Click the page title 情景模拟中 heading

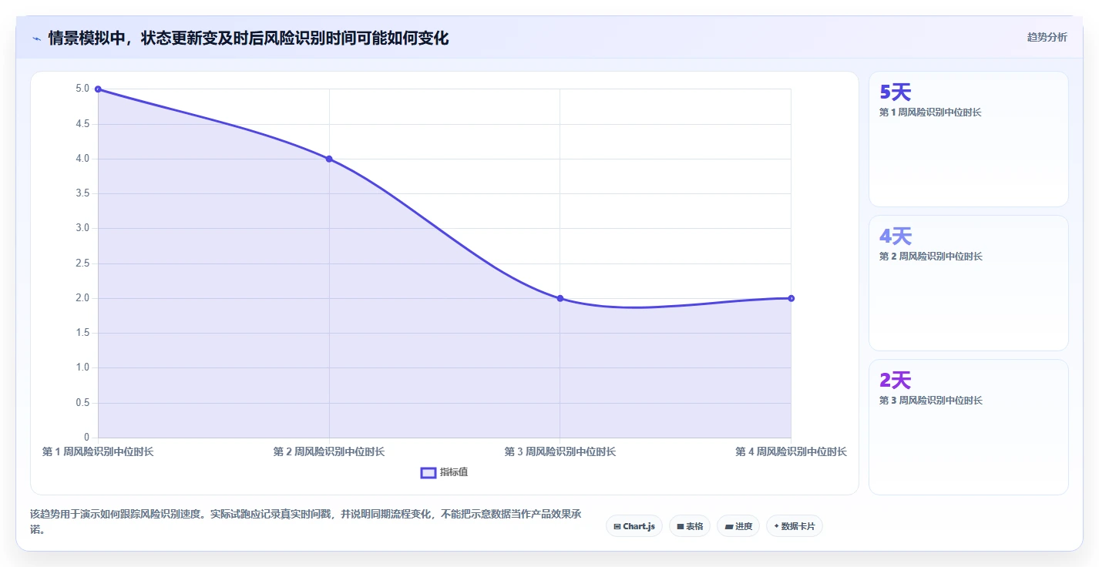point(248,38)
